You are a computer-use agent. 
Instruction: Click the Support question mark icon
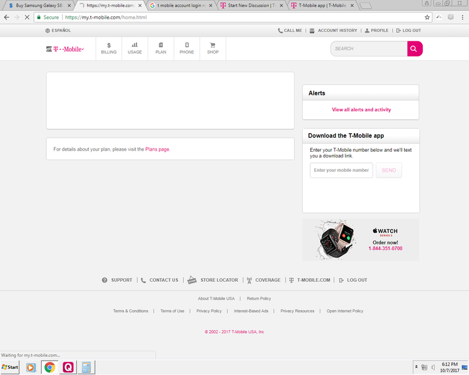pos(104,280)
